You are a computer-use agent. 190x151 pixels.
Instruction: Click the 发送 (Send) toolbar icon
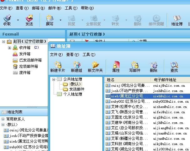pos(29,20)
